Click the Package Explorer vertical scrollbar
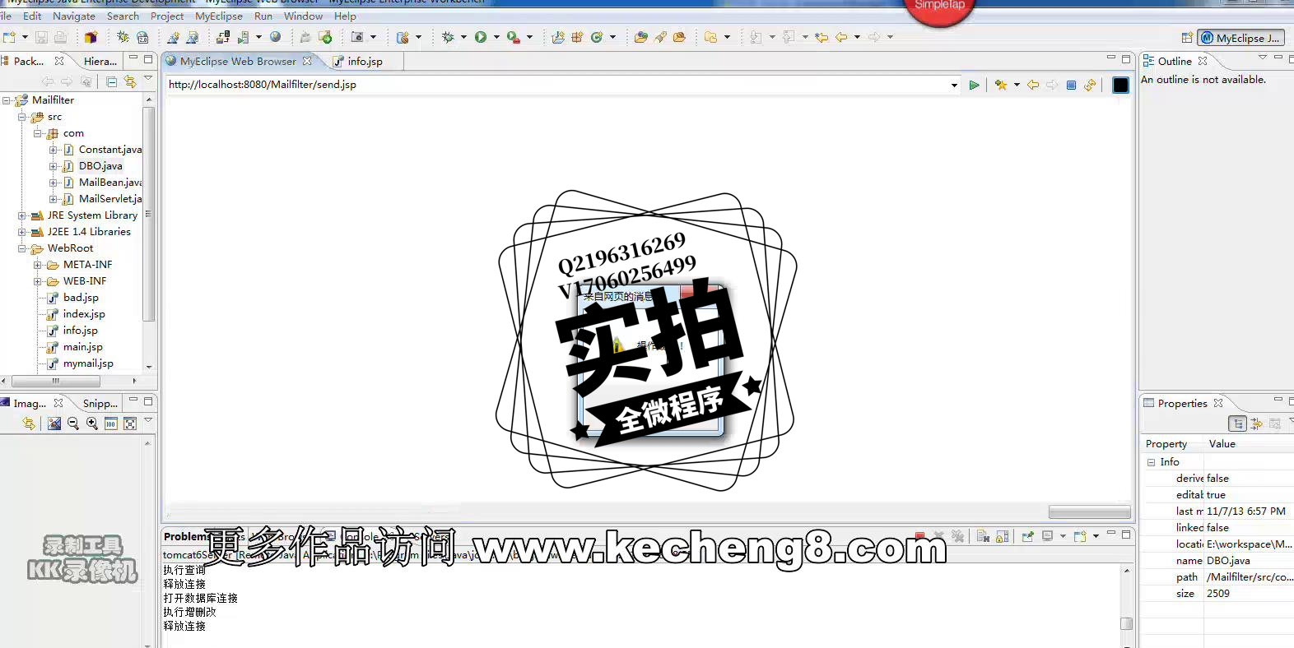Screen dimensions: 1294x648 [x=149, y=214]
